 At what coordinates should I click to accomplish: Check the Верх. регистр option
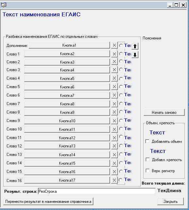148,171
